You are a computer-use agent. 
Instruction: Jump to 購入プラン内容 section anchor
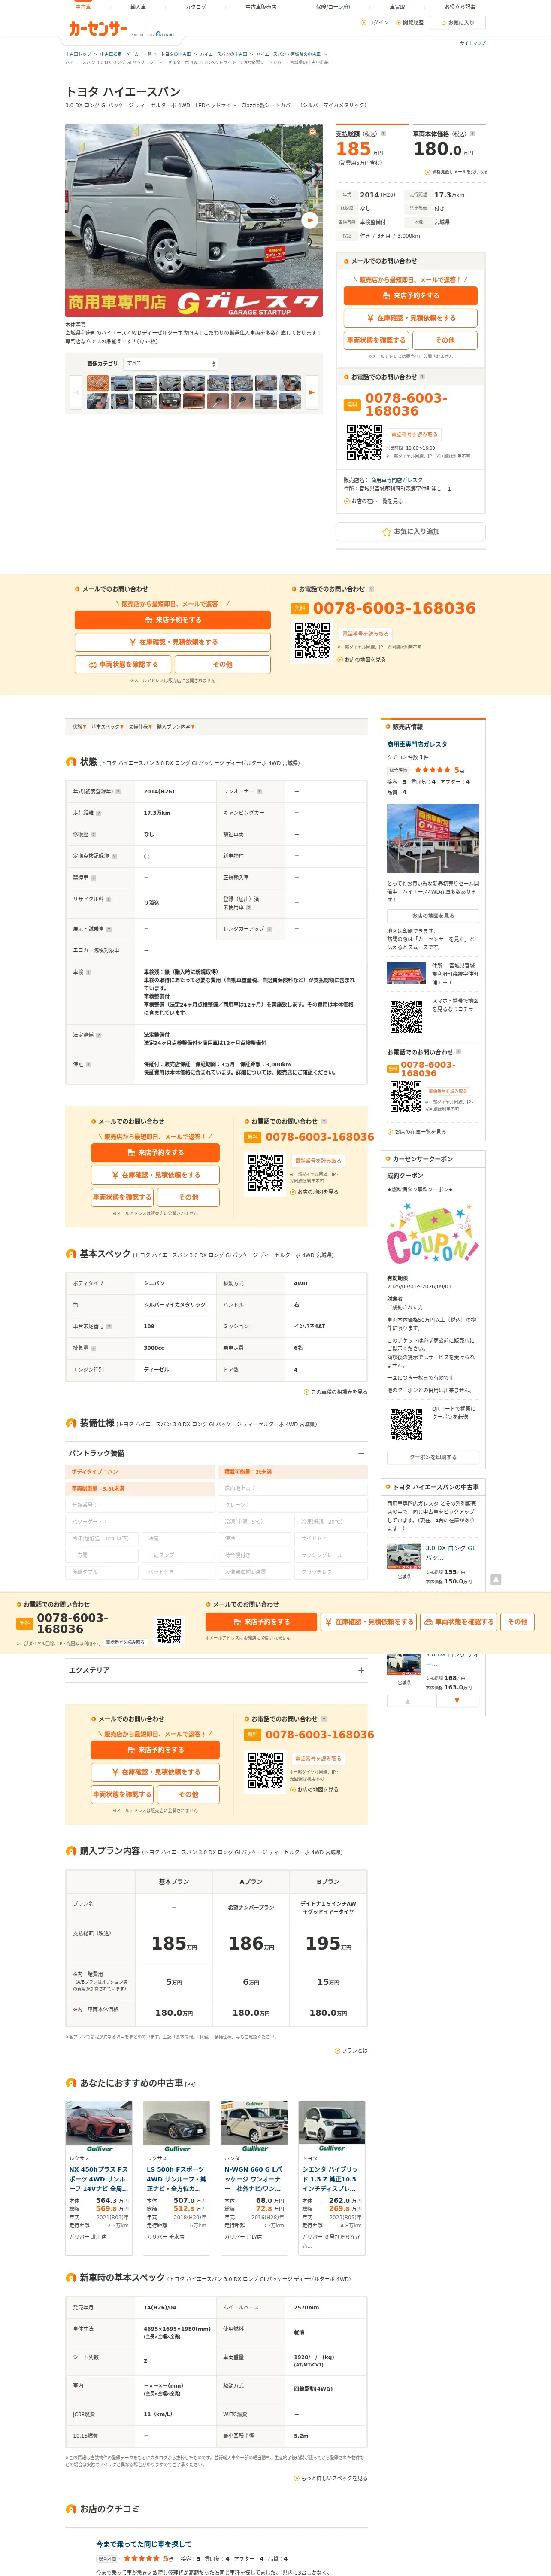[x=175, y=727]
